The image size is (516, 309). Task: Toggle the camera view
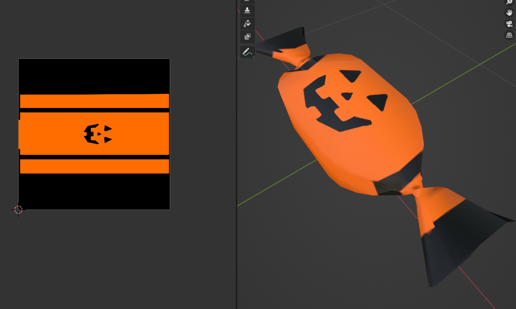(x=509, y=24)
